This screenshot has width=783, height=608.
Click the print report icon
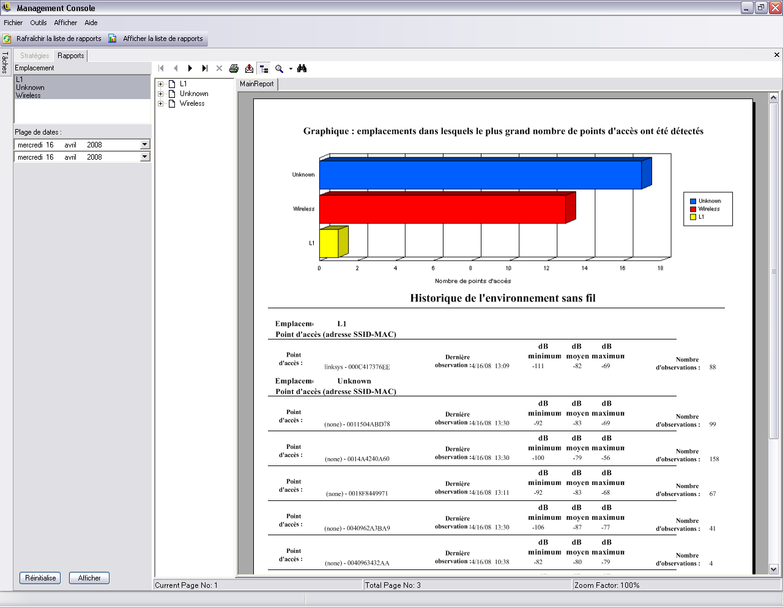(x=234, y=69)
